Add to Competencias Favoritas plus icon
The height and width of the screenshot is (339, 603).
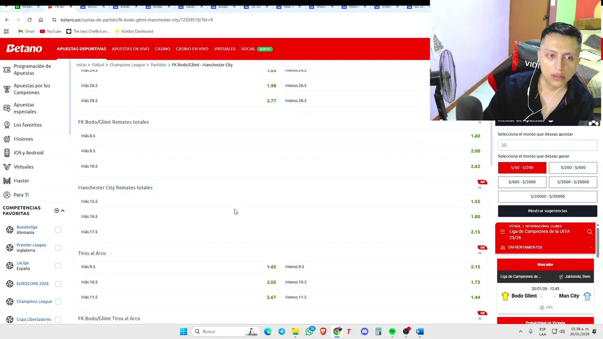57,210
